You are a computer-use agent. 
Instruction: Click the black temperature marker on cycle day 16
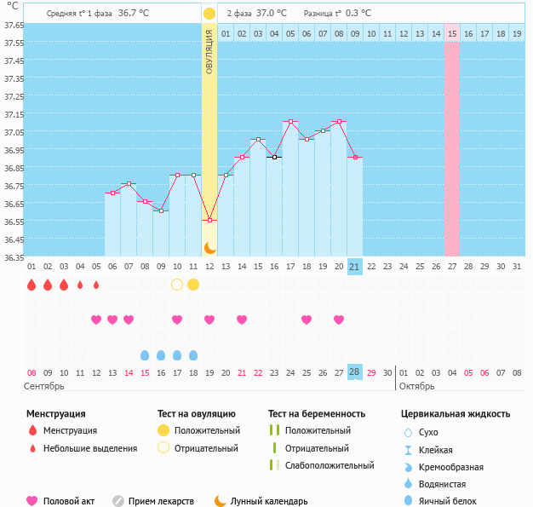tap(274, 158)
